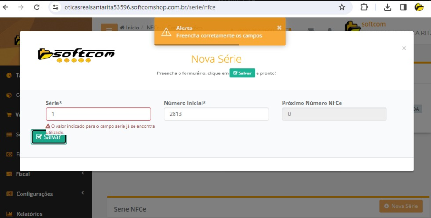Expand the Fiscal sidebar menu
The height and width of the screenshot is (218, 431).
point(23,174)
